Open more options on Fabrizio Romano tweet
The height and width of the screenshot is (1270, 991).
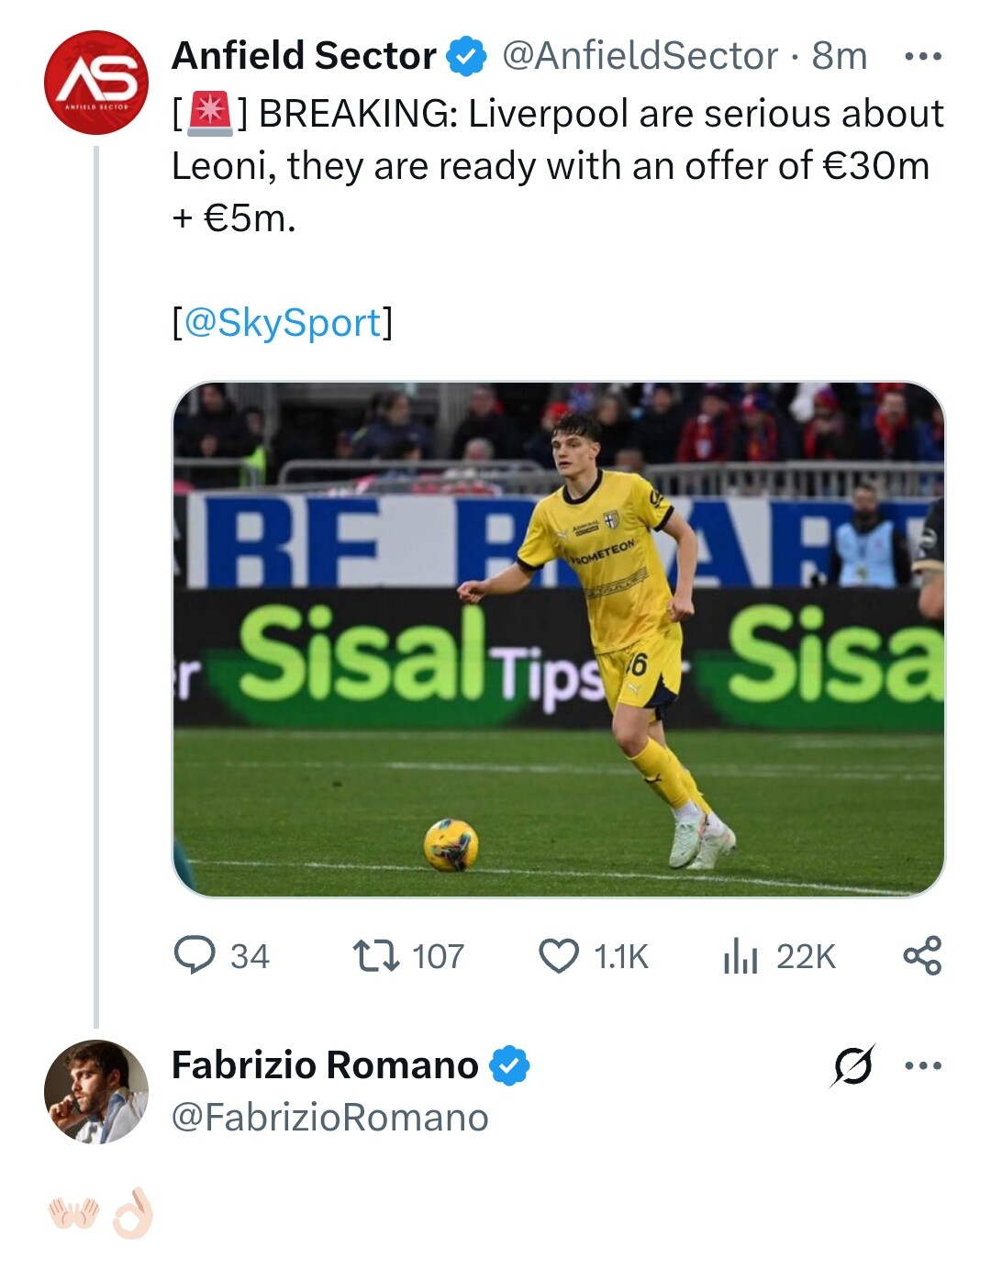922,1066
